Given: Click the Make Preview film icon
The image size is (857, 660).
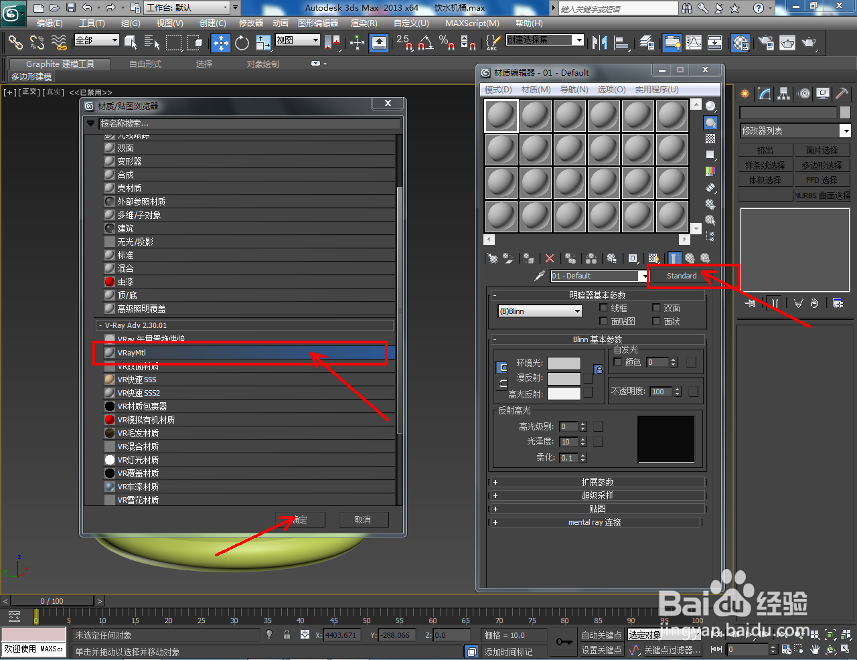Looking at the screenshot, I should 710,188.
